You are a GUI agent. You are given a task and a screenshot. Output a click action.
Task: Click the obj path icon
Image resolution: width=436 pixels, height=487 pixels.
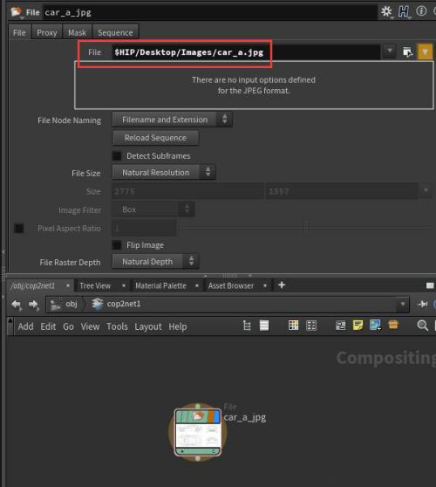[x=56, y=304]
